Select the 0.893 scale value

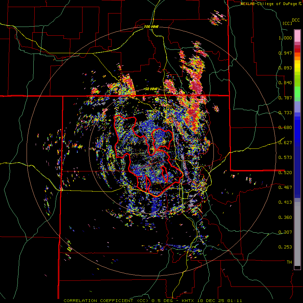(285, 68)
